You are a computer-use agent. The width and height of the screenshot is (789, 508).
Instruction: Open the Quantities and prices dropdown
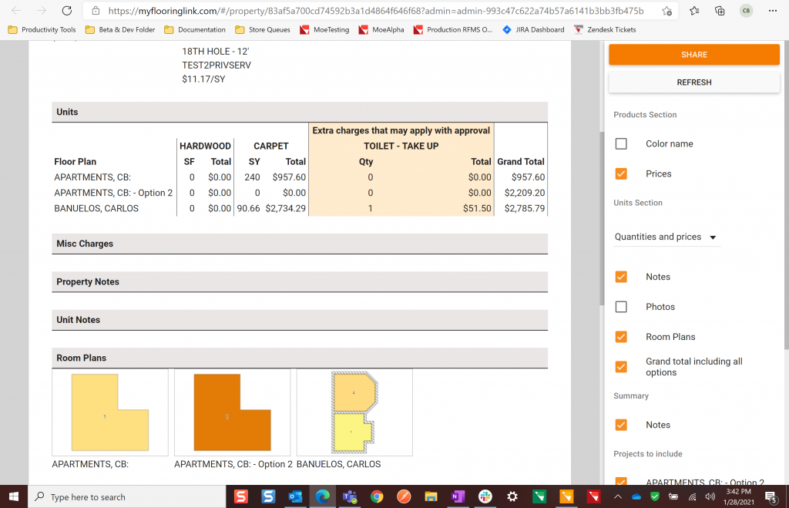[666, 237]
